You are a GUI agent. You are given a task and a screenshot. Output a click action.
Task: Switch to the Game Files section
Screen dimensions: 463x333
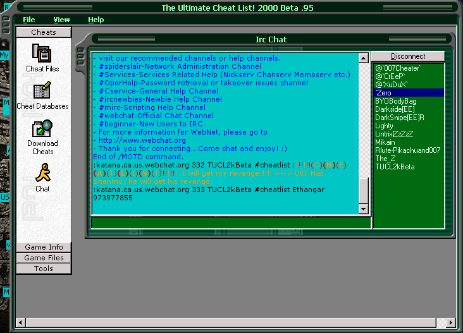click(x=44, y=258)
